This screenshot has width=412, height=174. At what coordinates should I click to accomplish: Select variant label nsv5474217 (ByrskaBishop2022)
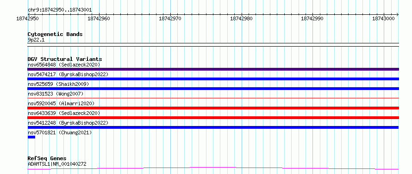68,74
